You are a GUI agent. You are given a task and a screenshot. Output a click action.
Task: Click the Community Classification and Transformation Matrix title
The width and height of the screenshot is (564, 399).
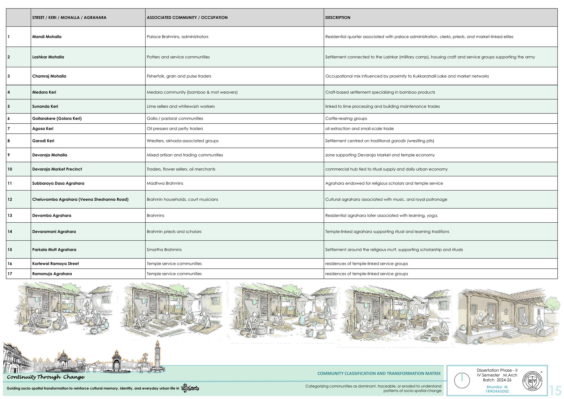click(x=379, y=373)
